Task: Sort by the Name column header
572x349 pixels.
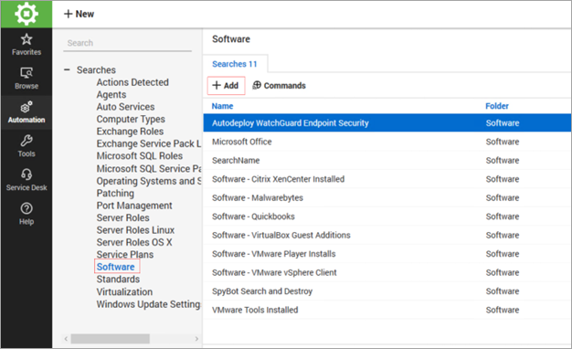Action: click(223, 106)
